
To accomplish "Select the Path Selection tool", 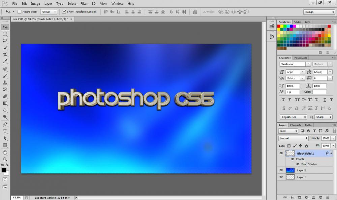I will 5,138.
